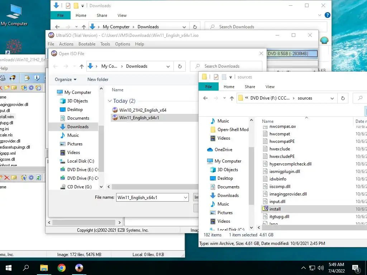Select CD Drive (G:) in Open ISO sidebar

click(x=76, y=187)
